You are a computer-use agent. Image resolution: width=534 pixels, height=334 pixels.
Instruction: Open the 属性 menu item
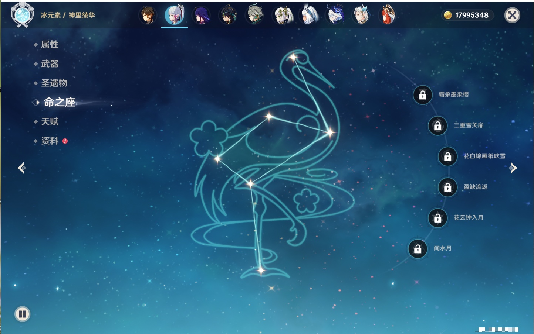[50, 45]
